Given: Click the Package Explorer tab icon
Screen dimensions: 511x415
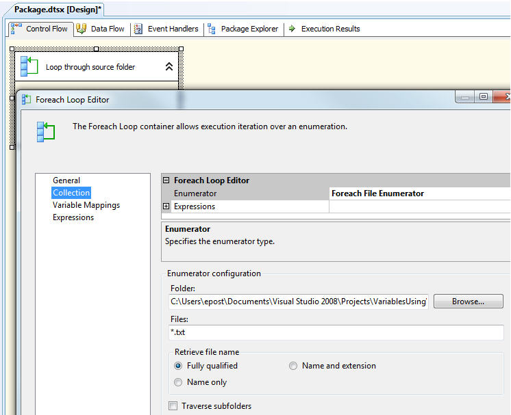Looking at the screenshot, I should click(212, 29).
